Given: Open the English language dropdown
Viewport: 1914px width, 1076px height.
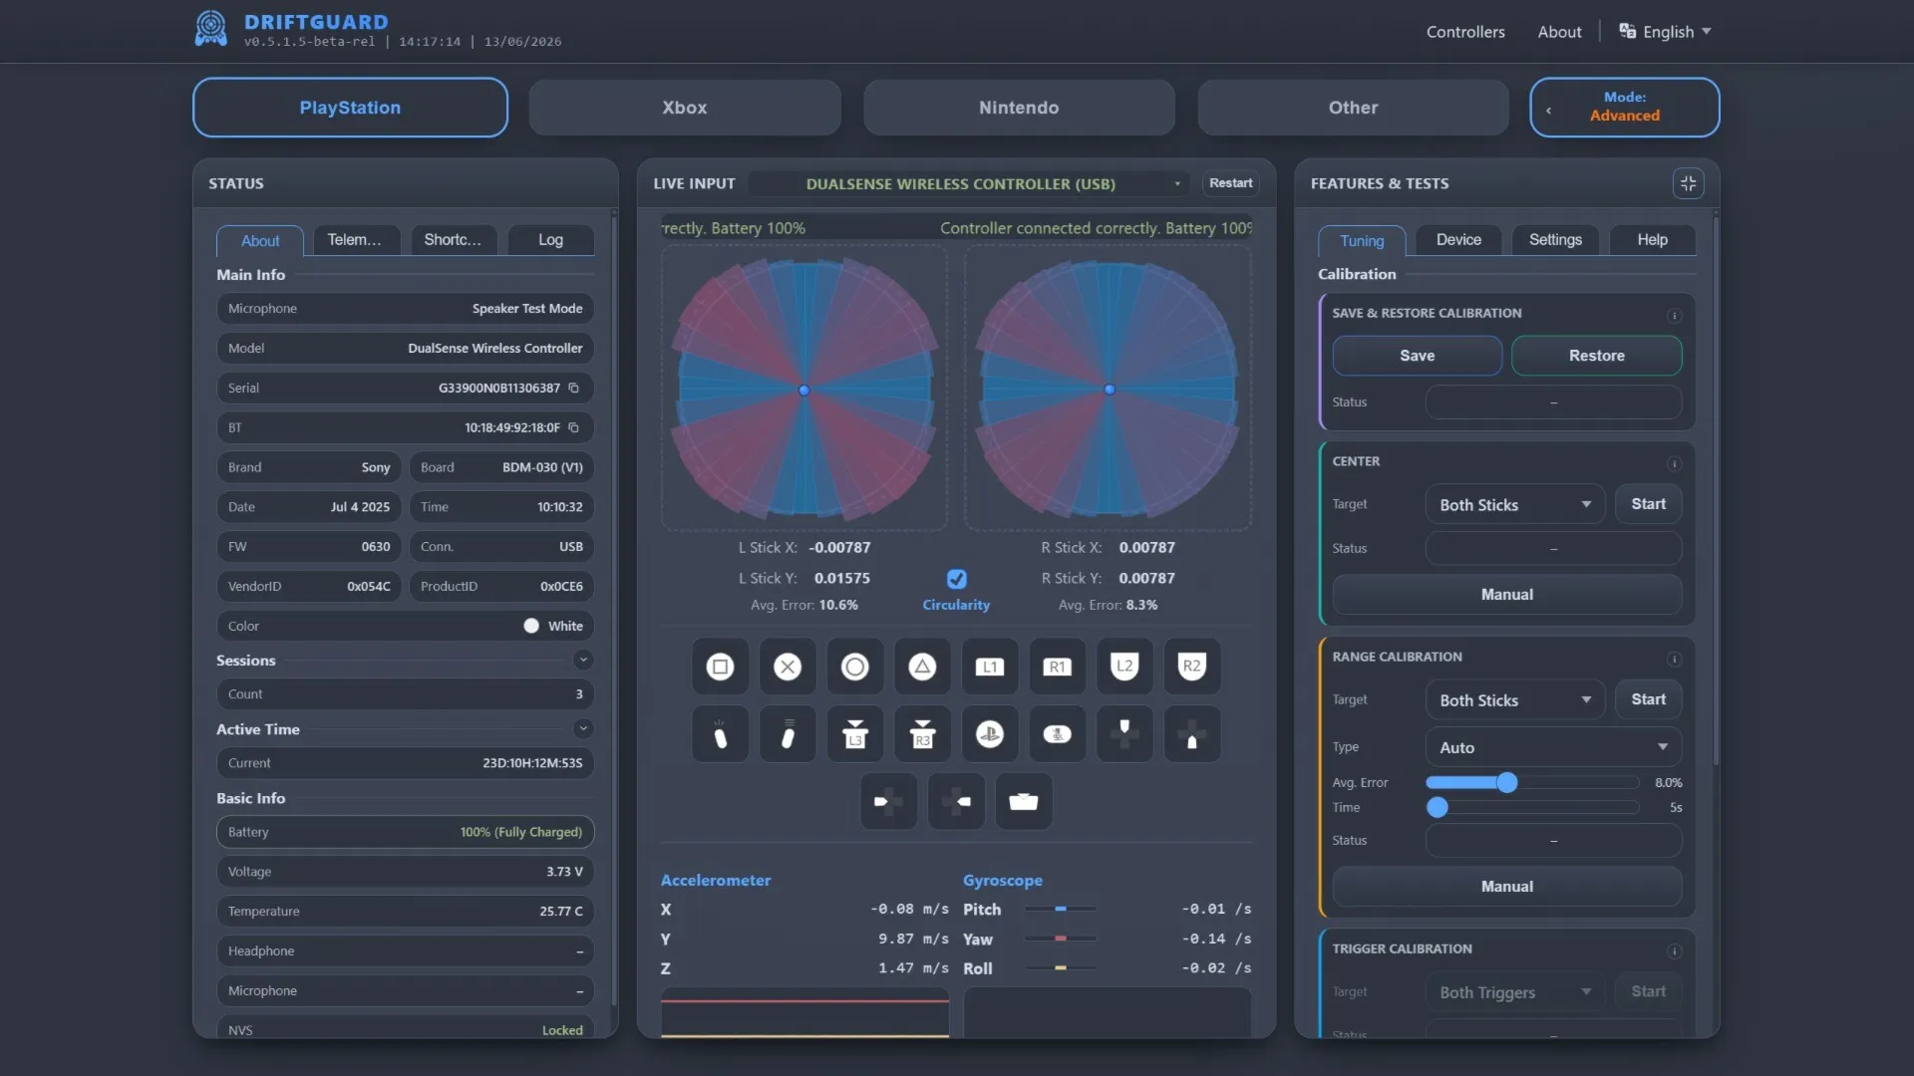Looking at the screenshot, I should click(1665, 32).
